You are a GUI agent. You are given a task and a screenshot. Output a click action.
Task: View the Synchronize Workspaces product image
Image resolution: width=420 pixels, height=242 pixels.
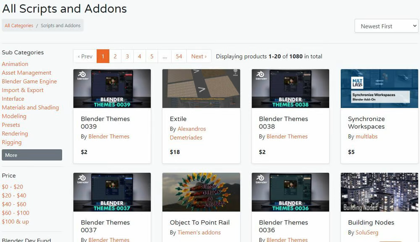[379, 88]
